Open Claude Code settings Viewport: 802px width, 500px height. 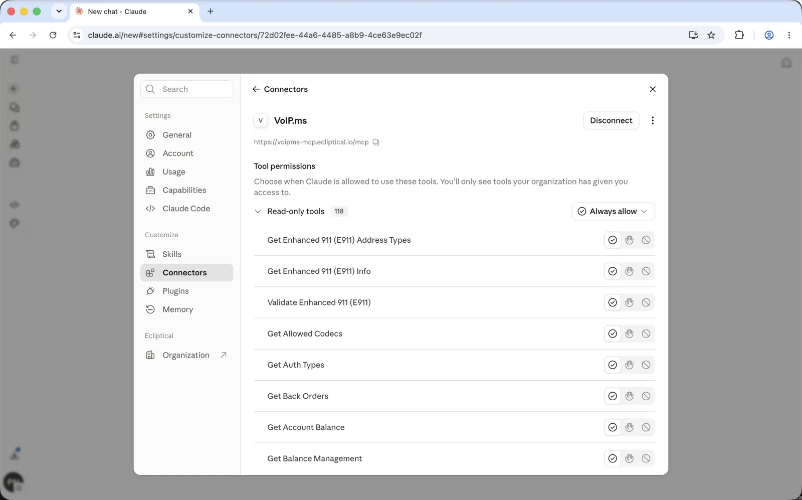click(186, 209)
